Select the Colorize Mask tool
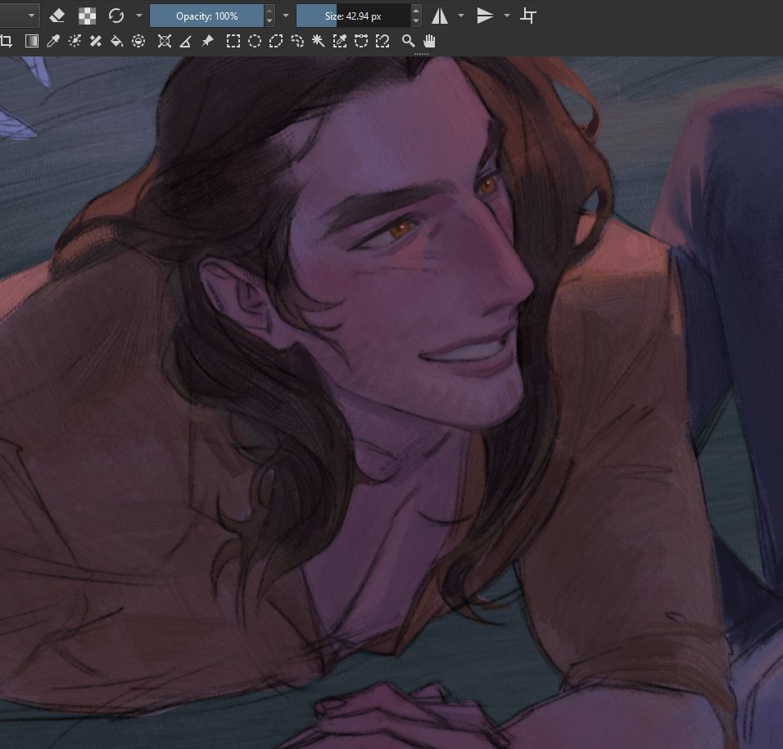 pos(75,41)
